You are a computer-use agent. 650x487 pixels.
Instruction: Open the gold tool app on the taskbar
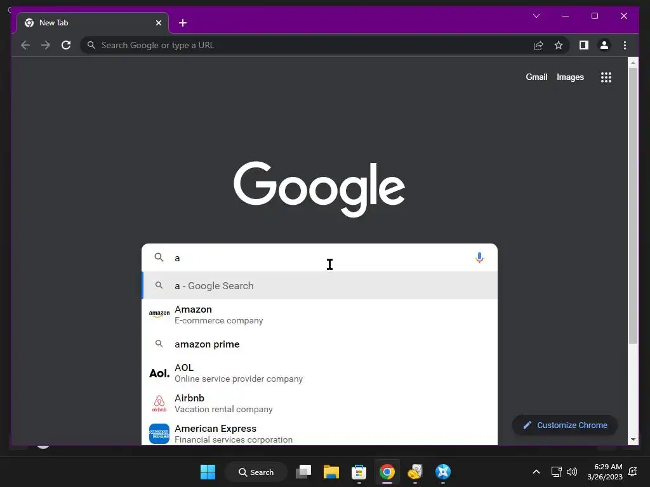(x=415, y=472)
